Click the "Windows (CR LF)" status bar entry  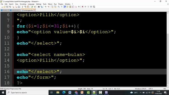[140, 89]
